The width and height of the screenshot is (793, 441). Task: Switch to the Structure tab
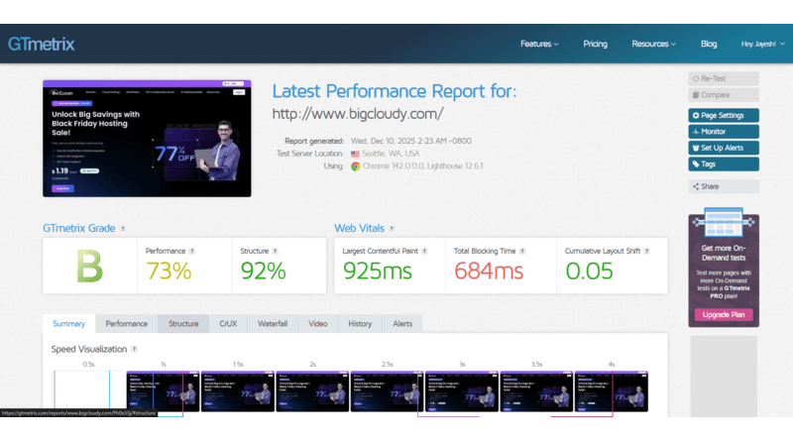[183, 324]
